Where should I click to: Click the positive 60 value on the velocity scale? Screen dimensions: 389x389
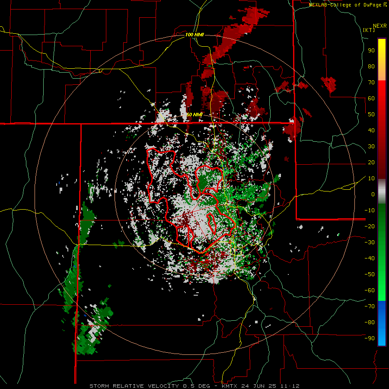pos(371,98)
